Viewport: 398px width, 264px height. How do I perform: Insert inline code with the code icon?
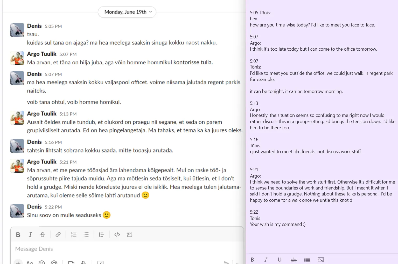[x=117, y=235]
